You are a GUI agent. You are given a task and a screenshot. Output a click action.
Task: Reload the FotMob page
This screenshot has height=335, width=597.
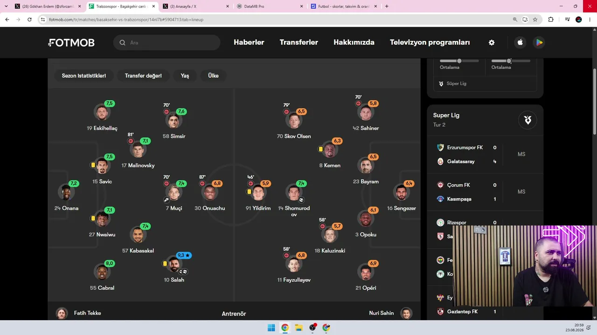coord(29,20)
